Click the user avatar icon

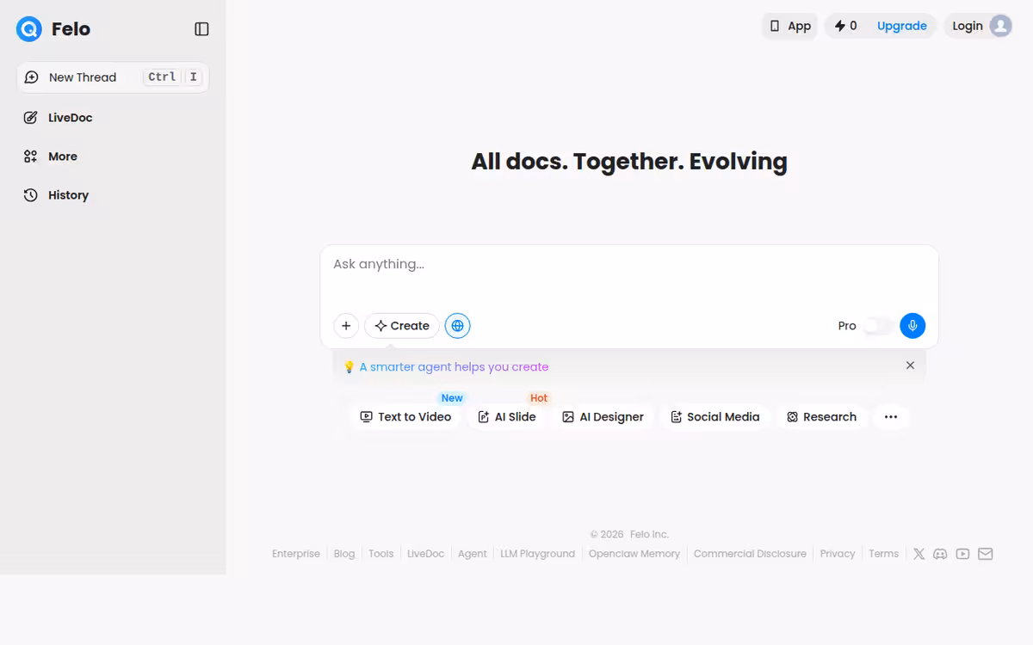coord(1000,26)
